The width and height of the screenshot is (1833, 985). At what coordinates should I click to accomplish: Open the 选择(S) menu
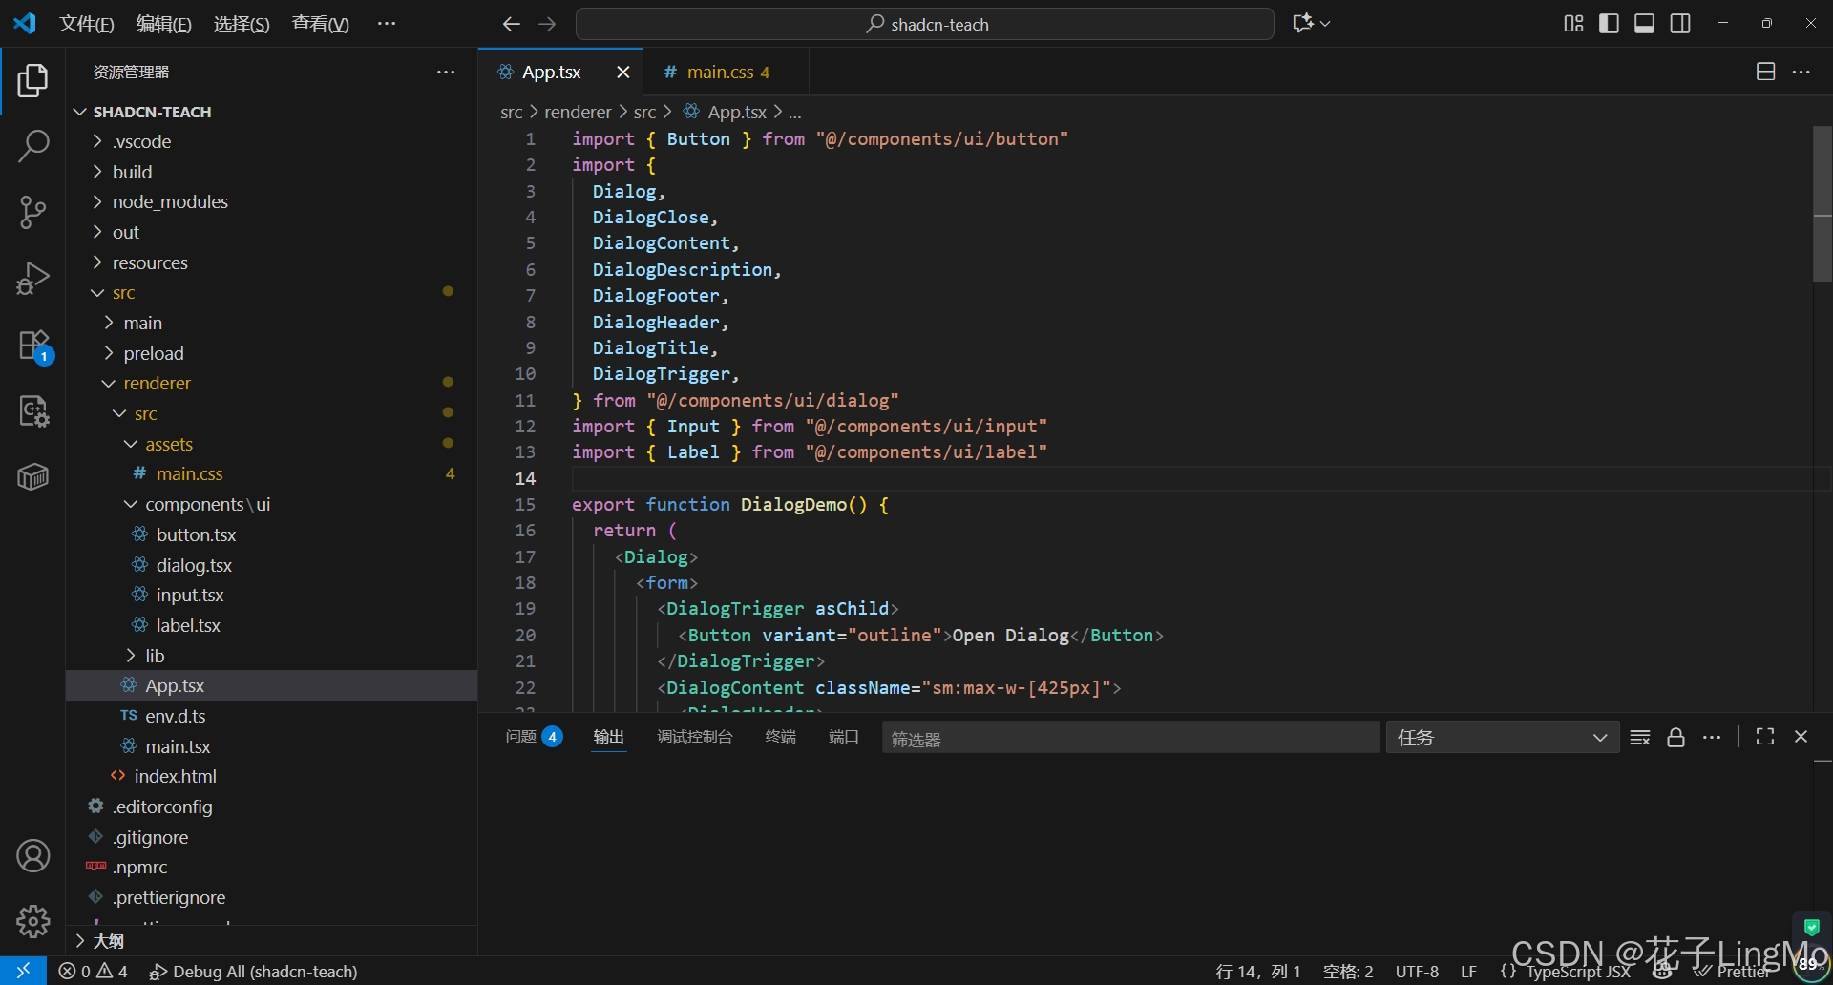point(241,24)
